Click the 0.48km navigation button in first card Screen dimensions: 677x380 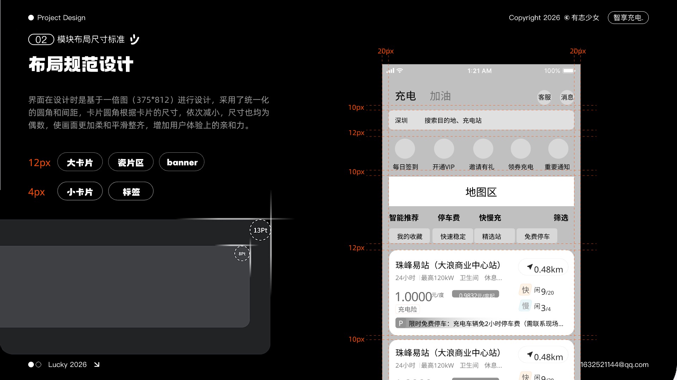tap(543, 268)
